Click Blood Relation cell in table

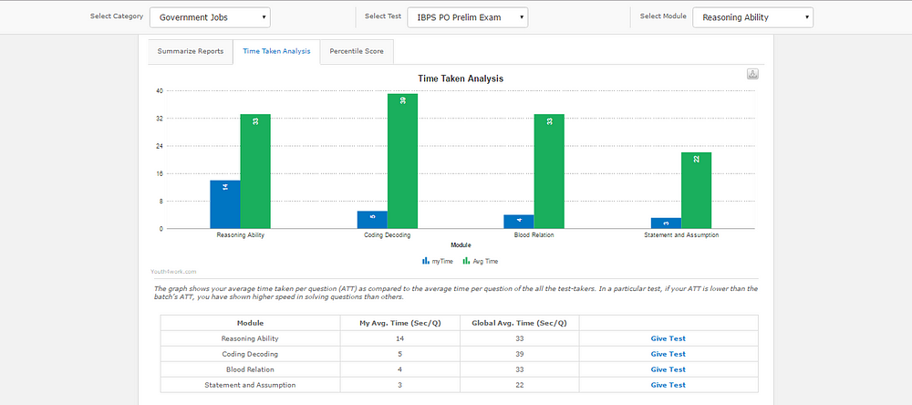[x=250, y=369]
